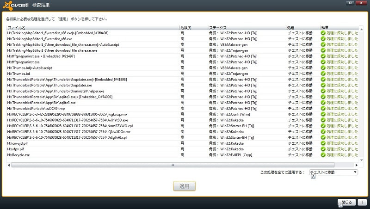
Task: Select the H:\covujd.pif file row
Action: pyautogui.click(x=182, y=143)
